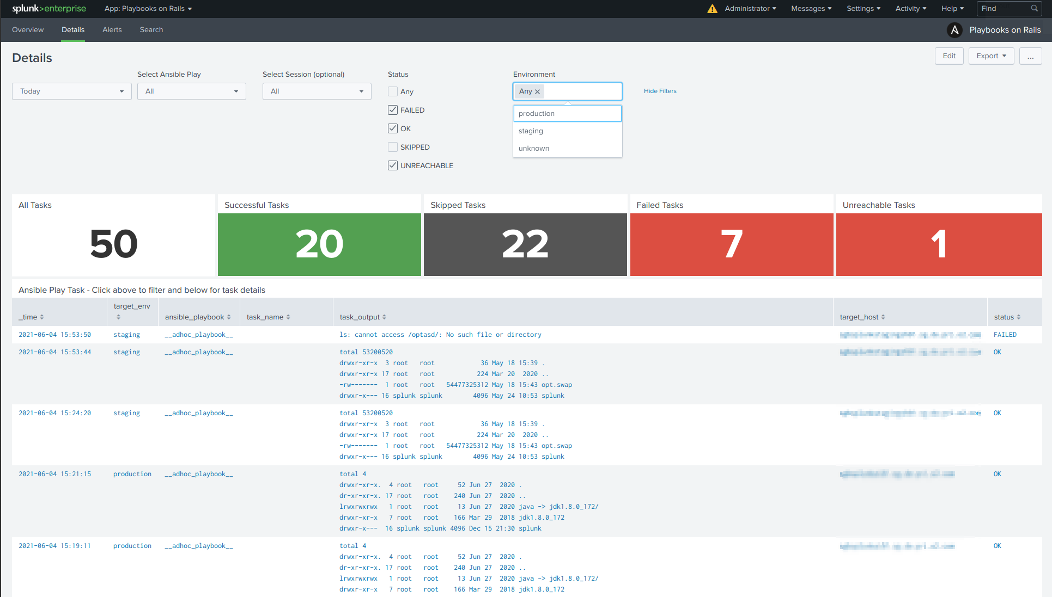Expand the Messages menu
Image resolution: width=1052 pixels, height=597 pixels.
point(811,9)
